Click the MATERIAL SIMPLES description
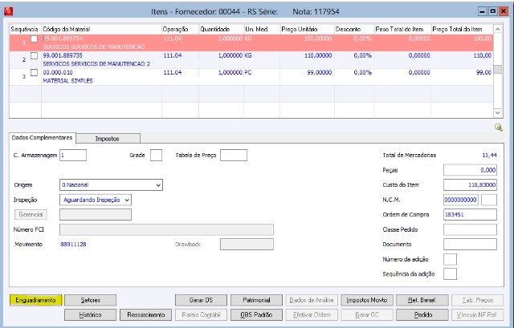 pos(67,81)
